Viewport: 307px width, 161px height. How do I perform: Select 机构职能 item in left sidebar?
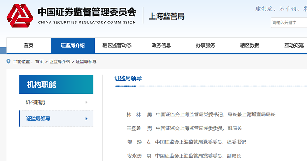point(35,102)
